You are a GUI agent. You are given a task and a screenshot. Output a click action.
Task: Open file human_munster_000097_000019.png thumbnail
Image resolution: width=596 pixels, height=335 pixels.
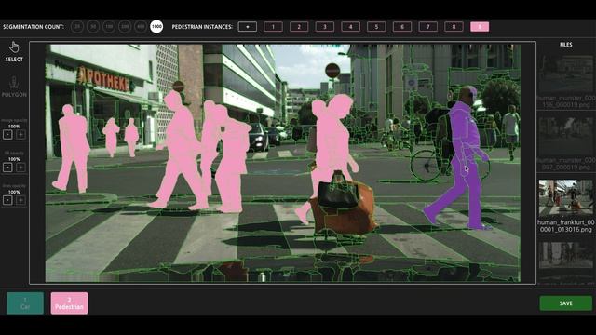coord(566,136)
